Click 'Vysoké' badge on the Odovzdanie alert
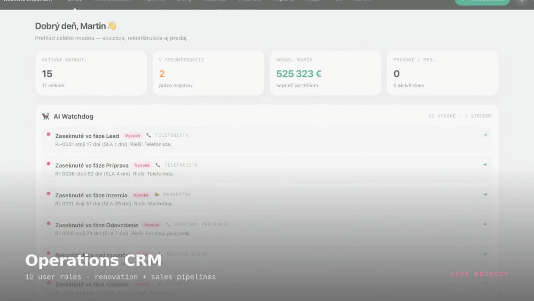Screen dimensions: 534x301 [152, 225]
